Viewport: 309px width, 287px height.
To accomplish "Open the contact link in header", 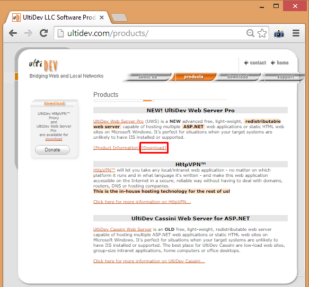I will (255, 62).
